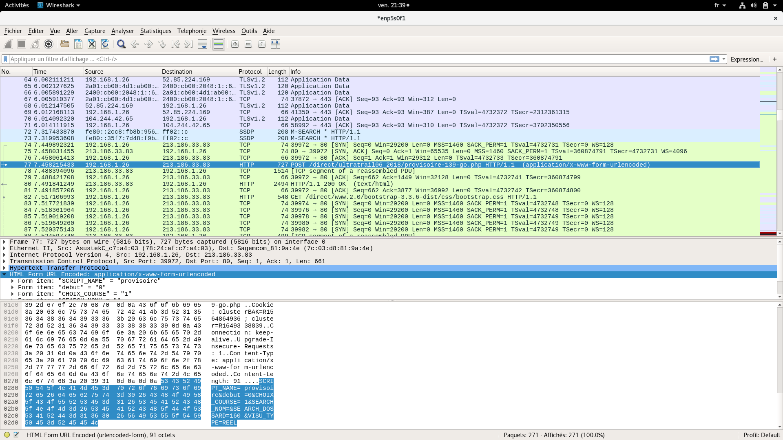Expand the Hypertext Transfer Protocol tree item

[x=4, y=268]
